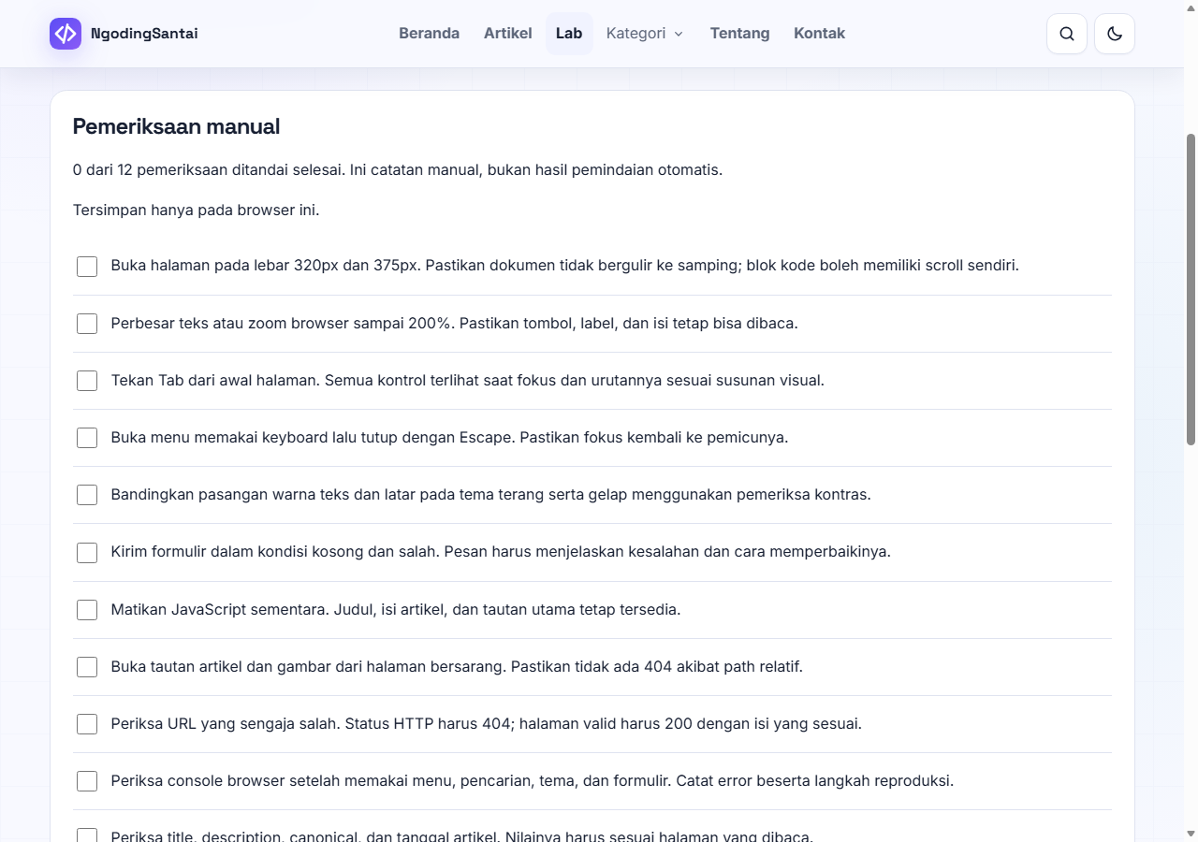Tick the zoom browser 200% check
The image size is (1198, 842).
click(87, 324)
